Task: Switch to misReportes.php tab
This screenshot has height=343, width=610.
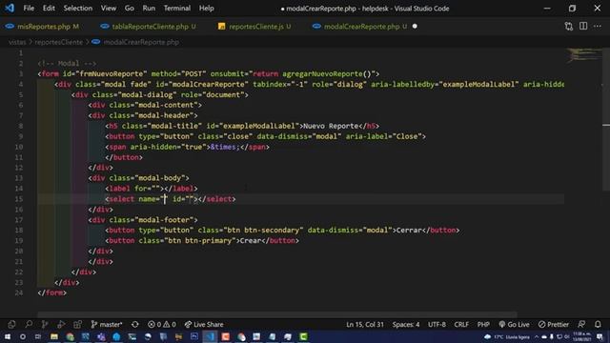Action: [x=42, y=27]
